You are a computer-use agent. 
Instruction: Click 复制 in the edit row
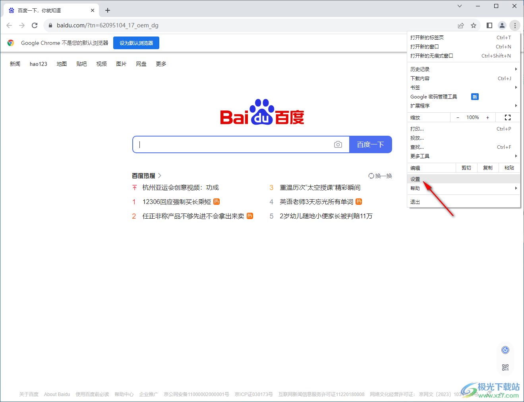pos(488,168)
